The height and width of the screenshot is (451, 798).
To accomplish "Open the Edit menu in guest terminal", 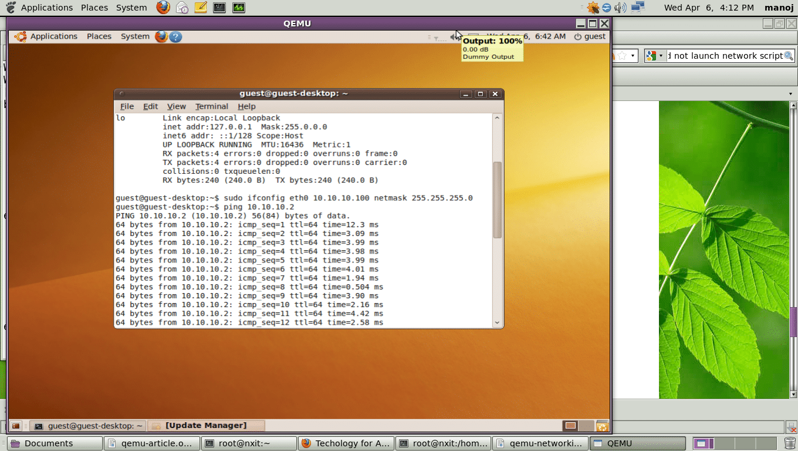I will (x=150, y=106).
